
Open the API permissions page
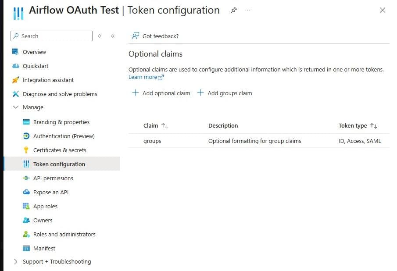pos(53,178)
